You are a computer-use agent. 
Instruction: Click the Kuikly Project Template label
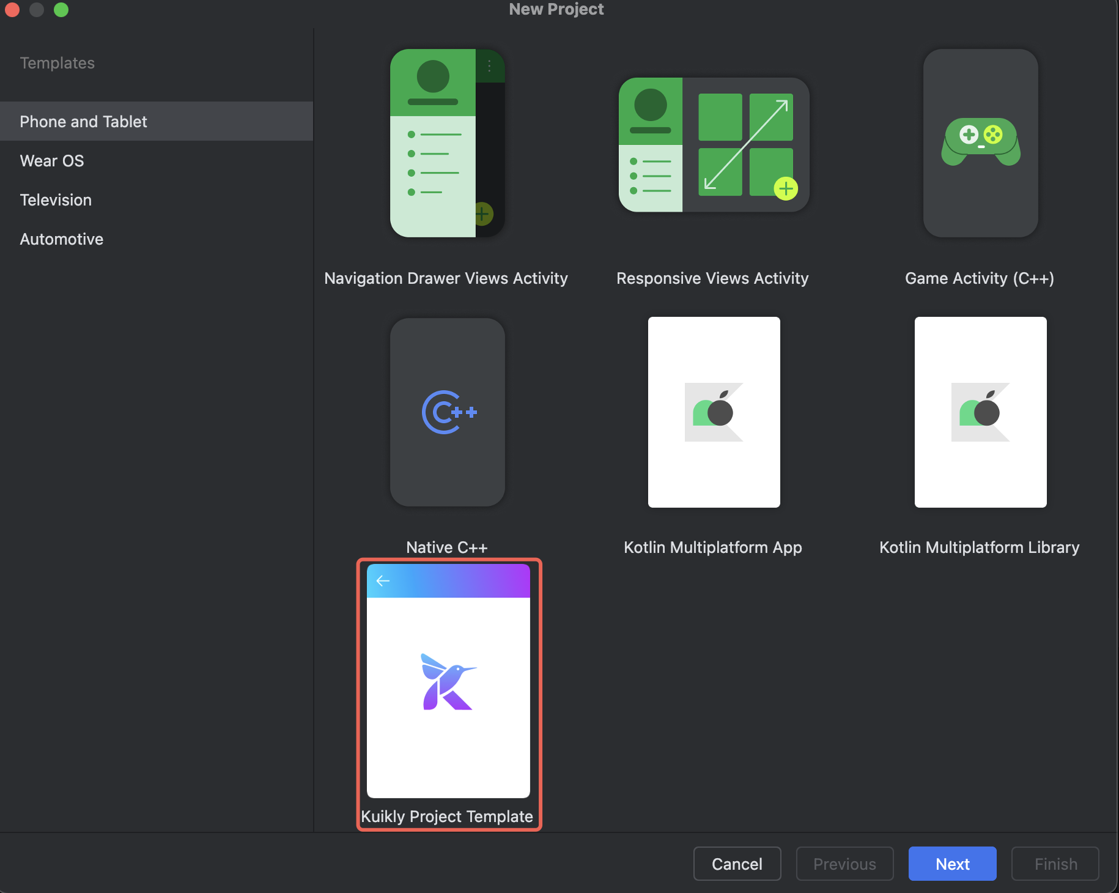[447, 817]
